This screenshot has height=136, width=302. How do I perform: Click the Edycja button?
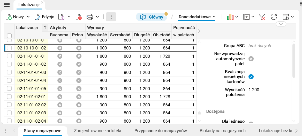point(44,17)
